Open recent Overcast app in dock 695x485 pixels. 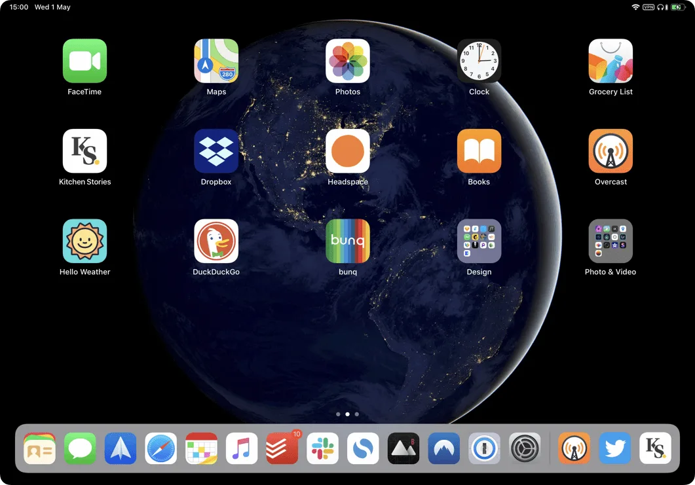574,448
